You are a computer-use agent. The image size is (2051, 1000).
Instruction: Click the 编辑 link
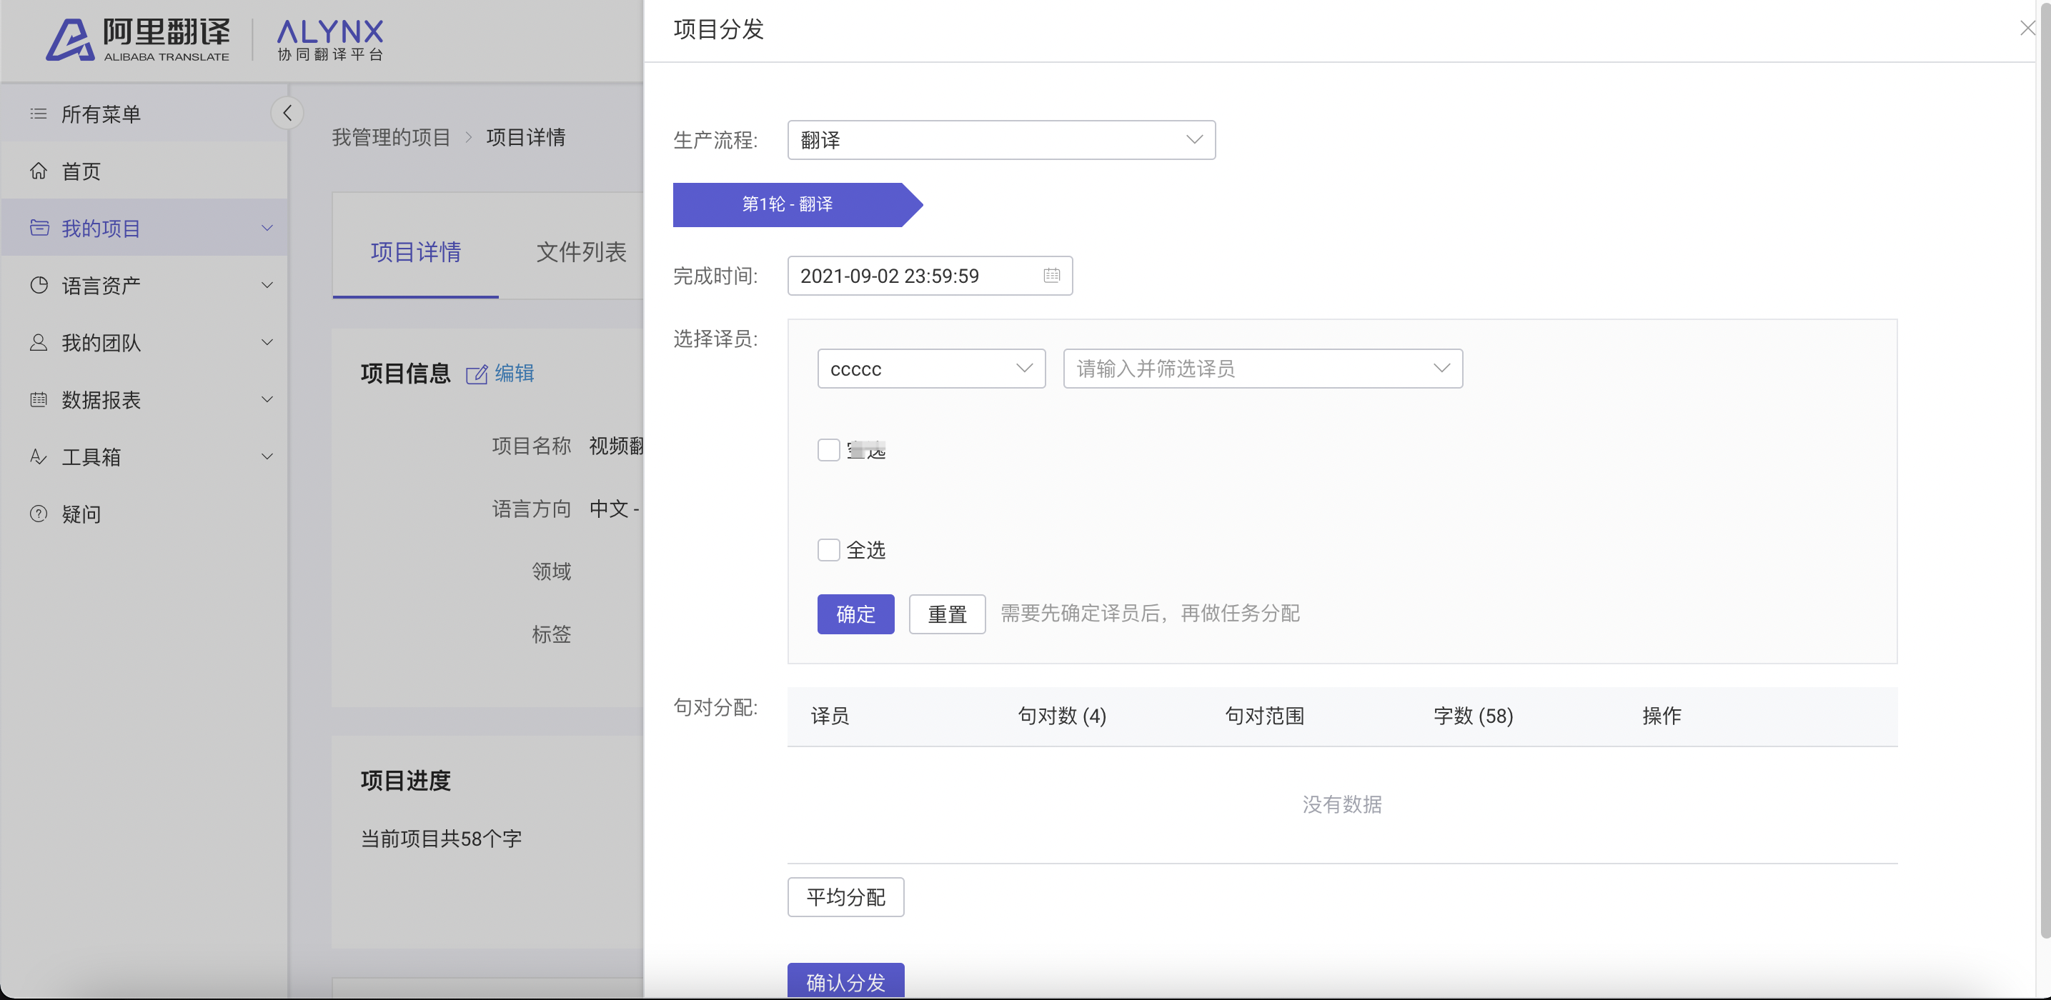point(515,373)
